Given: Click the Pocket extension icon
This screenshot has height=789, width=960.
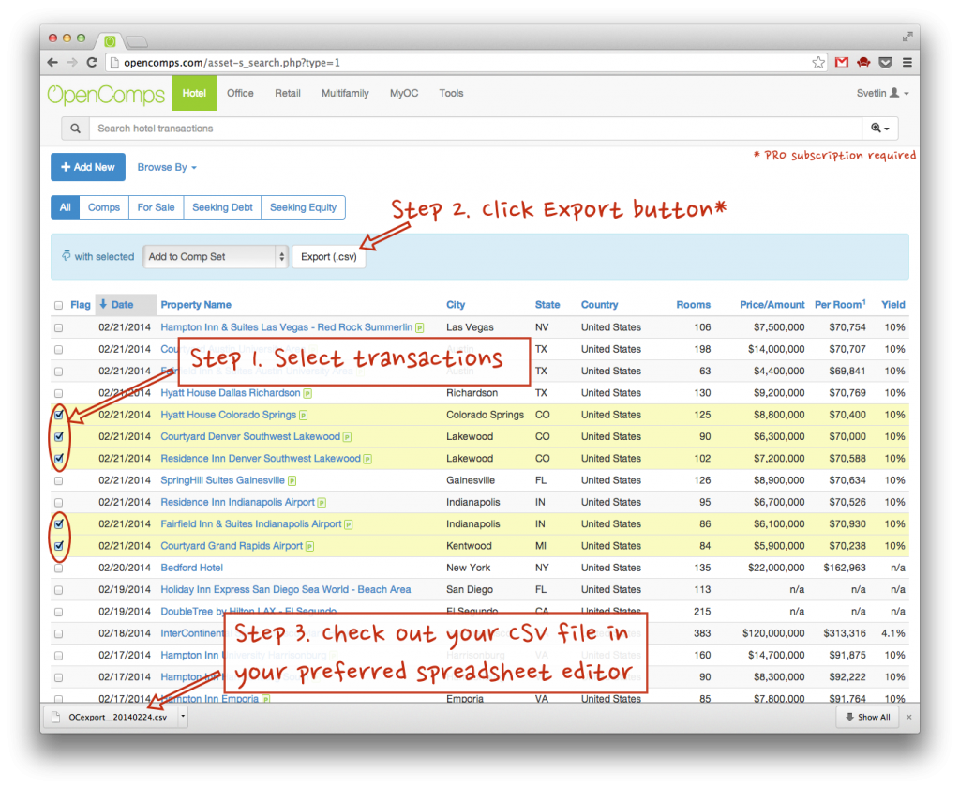Looking at the screenshot, I should pos(885,63).
